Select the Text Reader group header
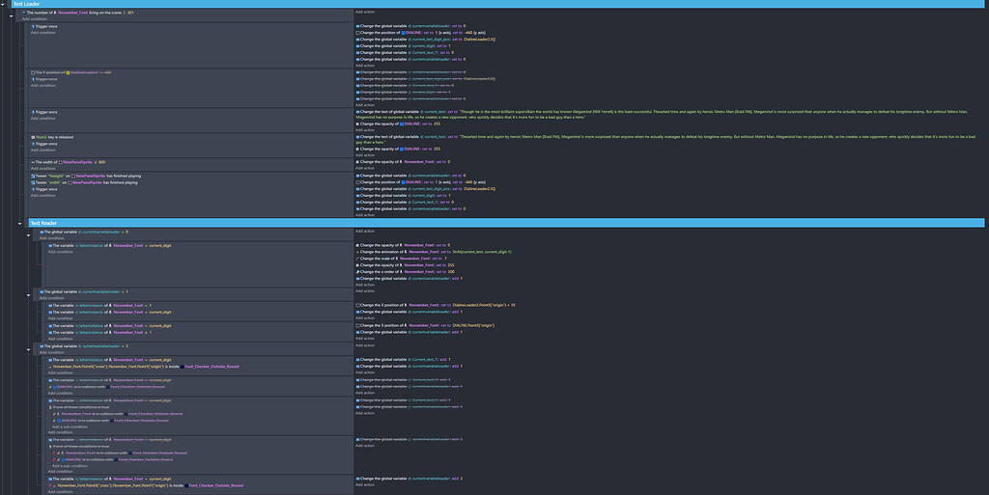 click(44, 223)
